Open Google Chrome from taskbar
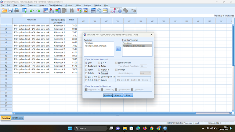This screenshot has width=235, height=132. [x=152, y=128]
